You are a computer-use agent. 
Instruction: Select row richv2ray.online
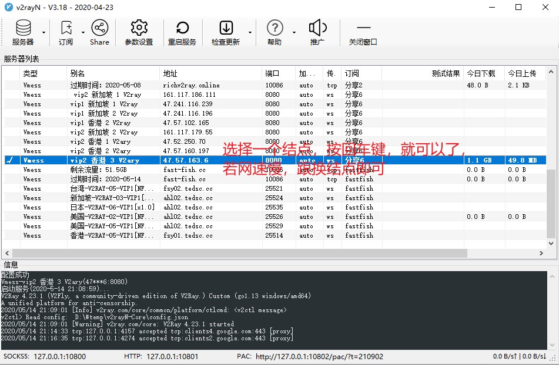tap(274, 85)
